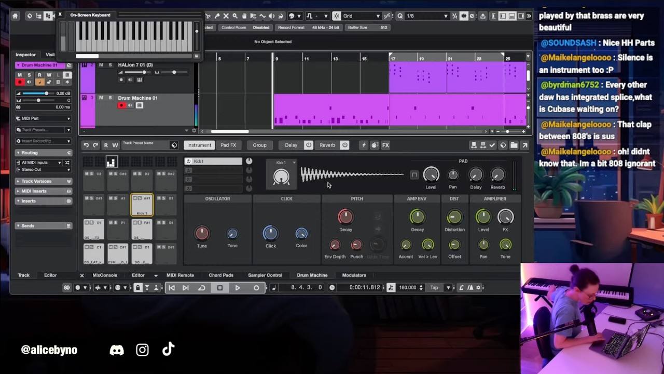Screen dimensions: 664x374
Task: Toggle record enable on Drum Machine 01 track
Action: click(121, 105)
